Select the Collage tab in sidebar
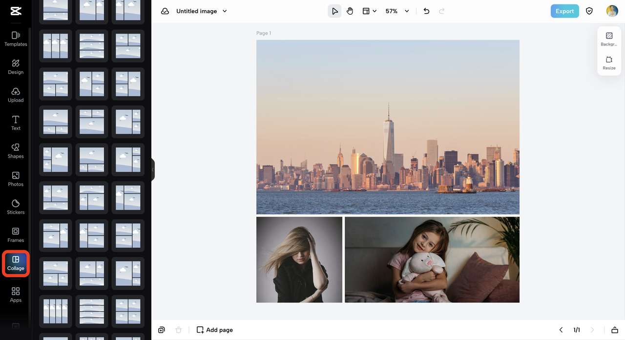The width and height of the screenshot is (625, 340). (x=16, y=263)
